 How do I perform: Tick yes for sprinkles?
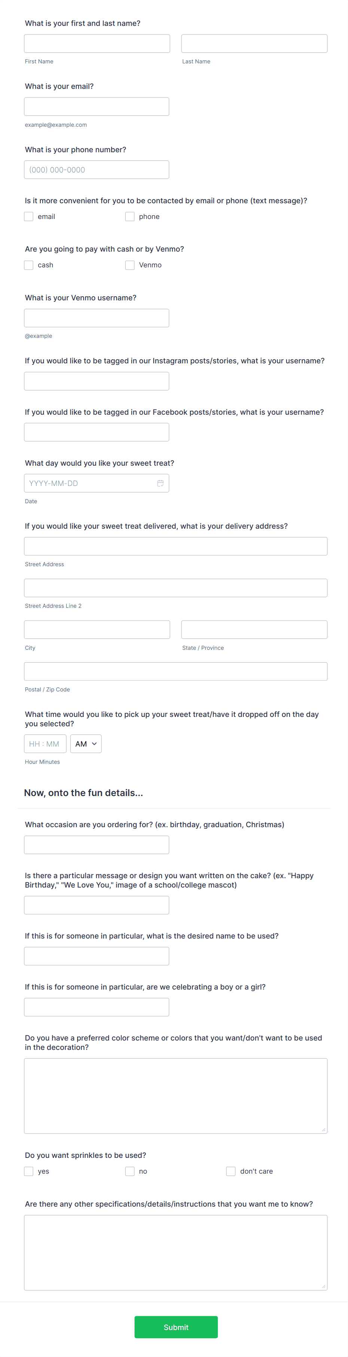tap(29, 1171)
